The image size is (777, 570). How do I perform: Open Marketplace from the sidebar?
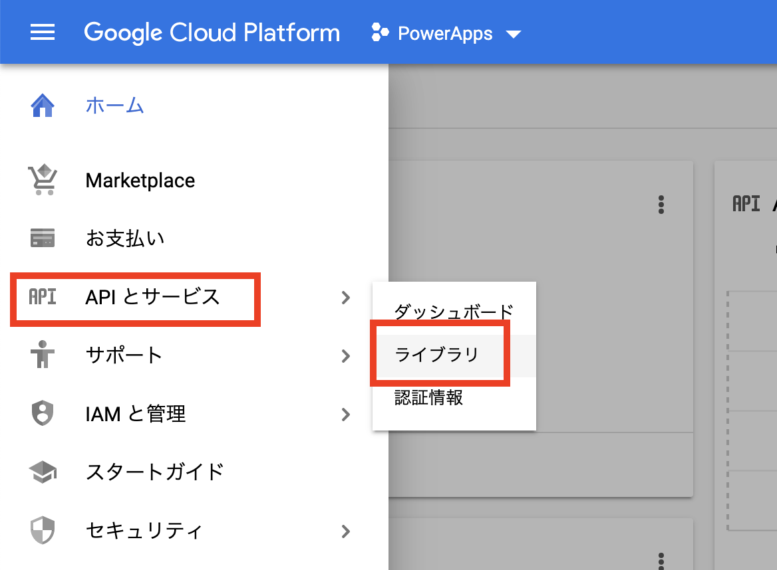[140, 181]
